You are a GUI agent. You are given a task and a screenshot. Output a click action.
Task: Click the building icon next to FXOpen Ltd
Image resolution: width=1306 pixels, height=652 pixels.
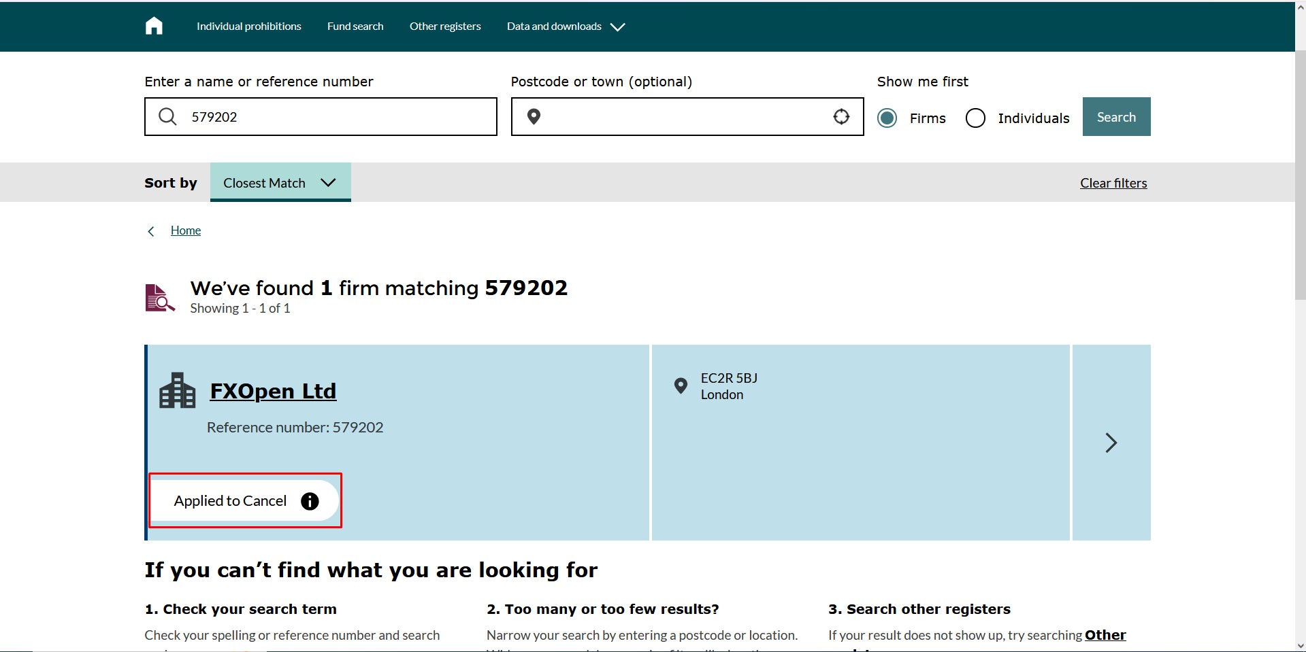click(x=177, y=390)
